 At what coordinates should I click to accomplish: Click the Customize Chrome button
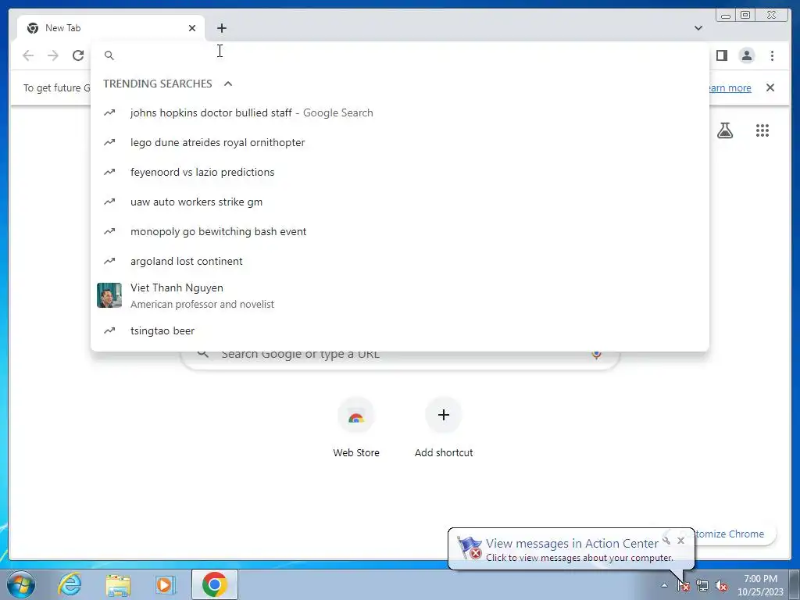[x=734, y=534]
